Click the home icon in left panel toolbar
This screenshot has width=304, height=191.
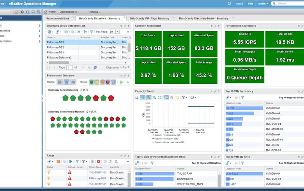coord(17,12)
